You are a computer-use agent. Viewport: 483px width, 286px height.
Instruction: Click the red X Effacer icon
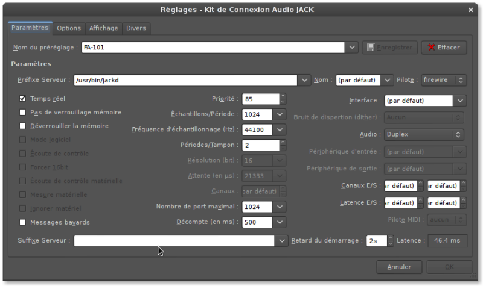tap(432, 48)
